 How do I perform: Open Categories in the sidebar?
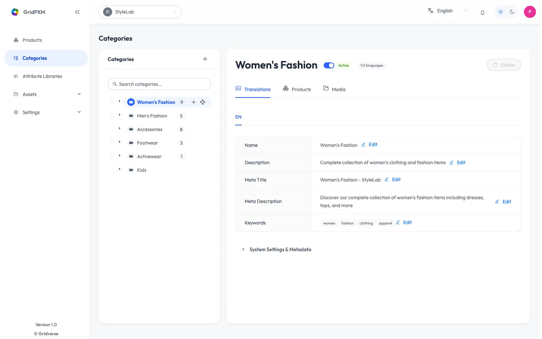coord(46,58)
